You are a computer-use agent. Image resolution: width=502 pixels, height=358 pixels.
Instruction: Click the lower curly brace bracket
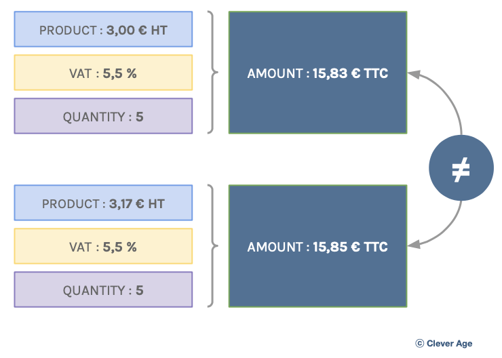(212, 245)
